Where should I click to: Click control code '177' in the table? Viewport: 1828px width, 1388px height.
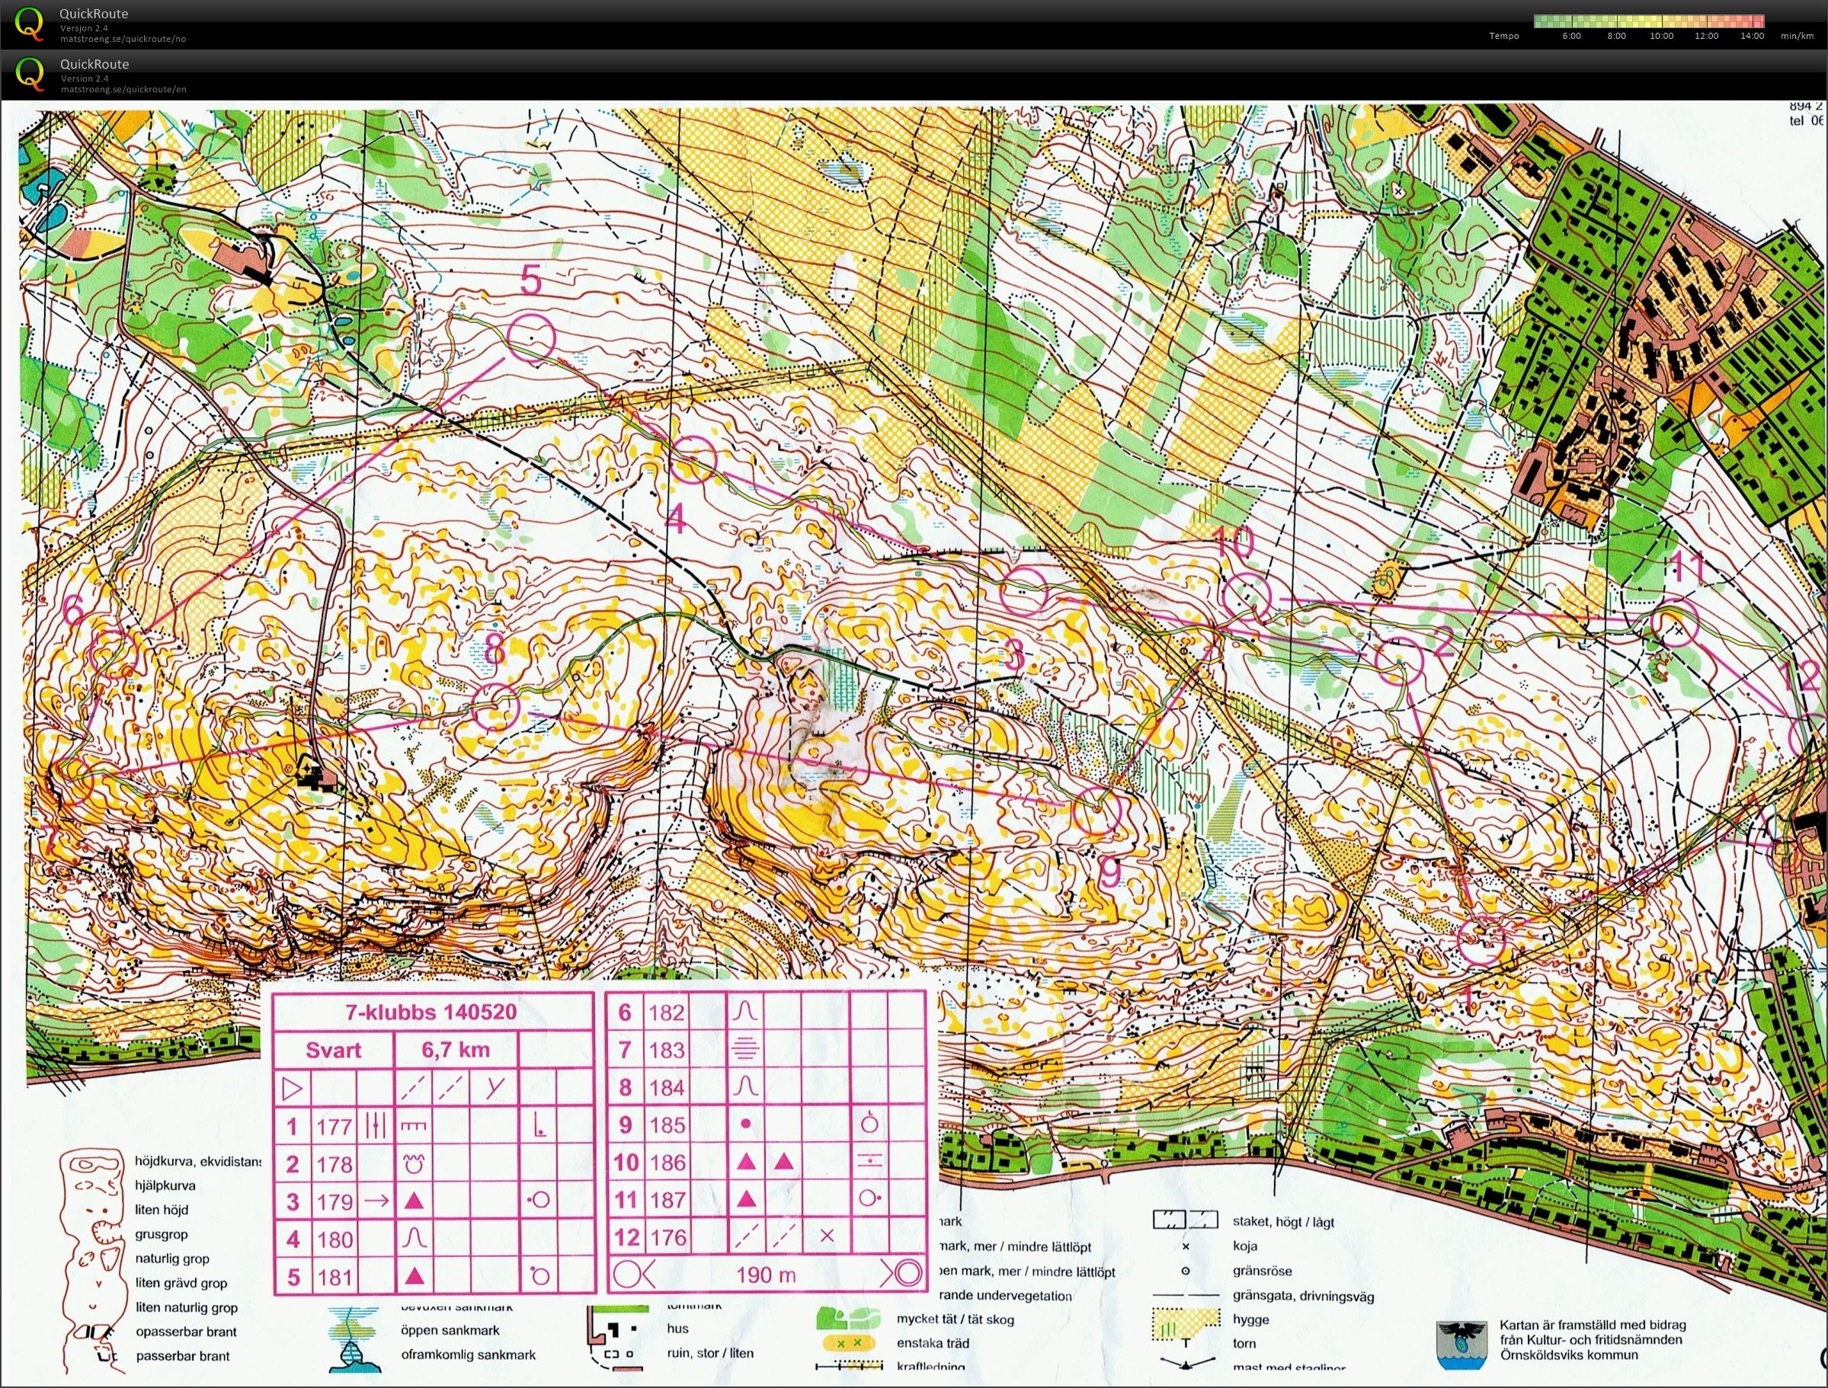point(334,1126)
